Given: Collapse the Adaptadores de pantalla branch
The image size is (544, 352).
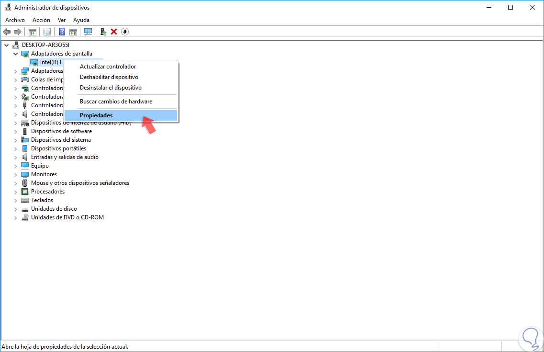Looking at the screenshot, I should coord(16,54).
